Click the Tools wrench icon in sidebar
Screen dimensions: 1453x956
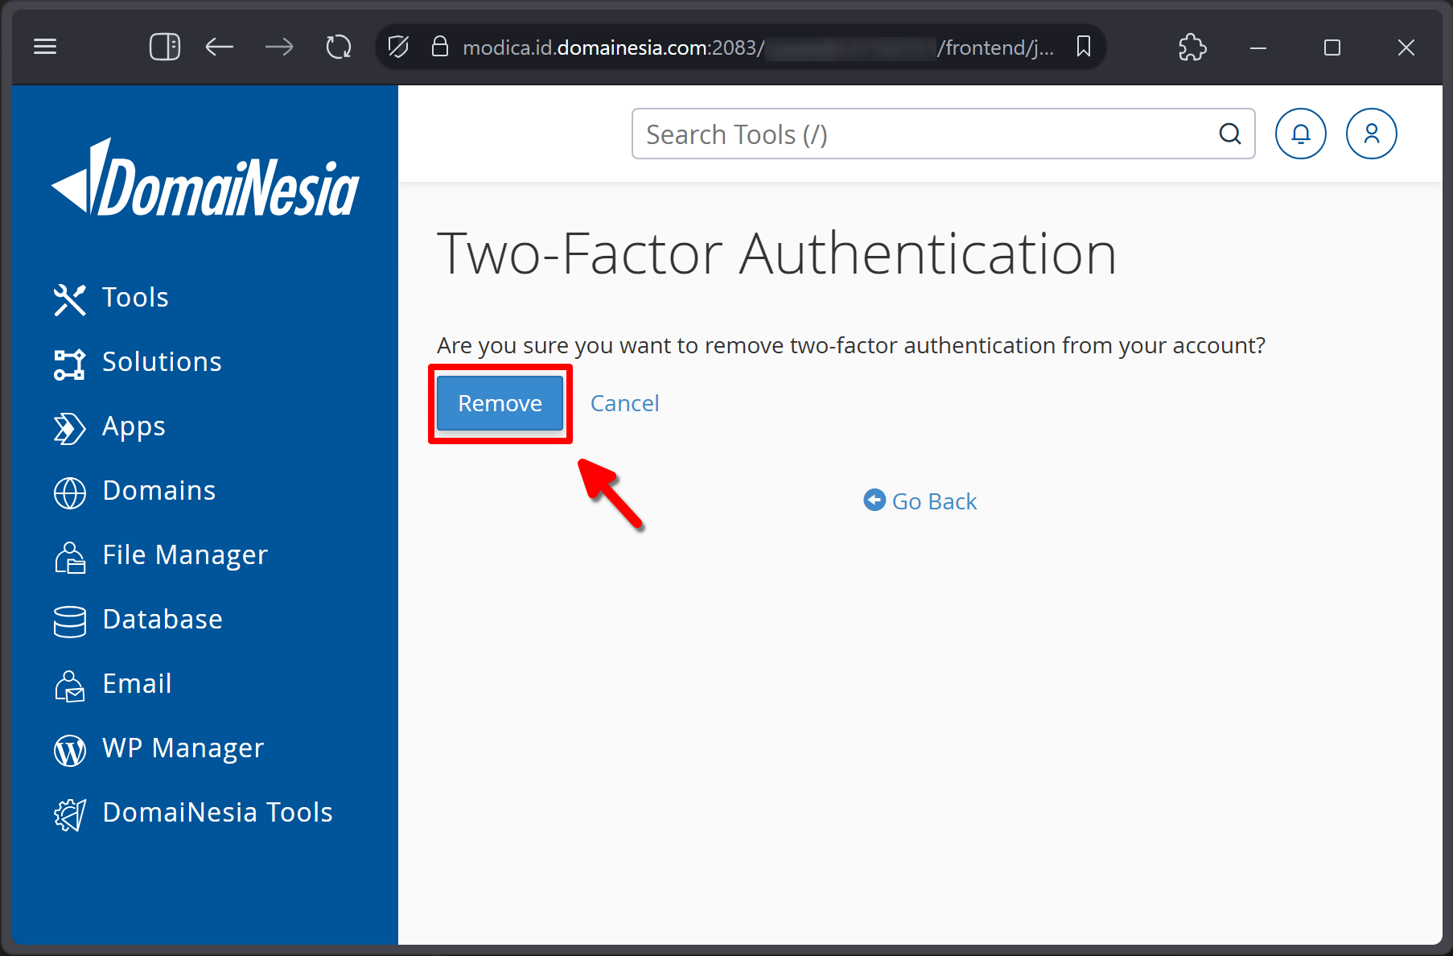pyautogui.click(x=70, y=299)
